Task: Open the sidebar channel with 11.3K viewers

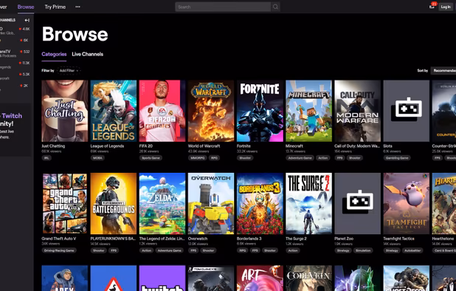Action: point(15,64)
